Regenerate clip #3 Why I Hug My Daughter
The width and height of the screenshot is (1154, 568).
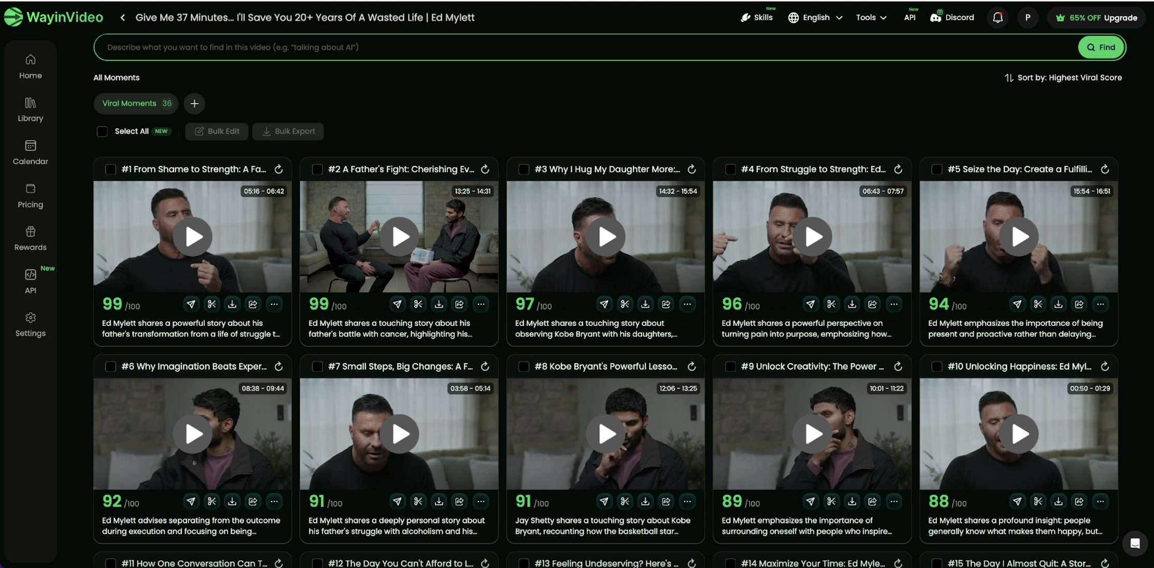tap(692, 169)
